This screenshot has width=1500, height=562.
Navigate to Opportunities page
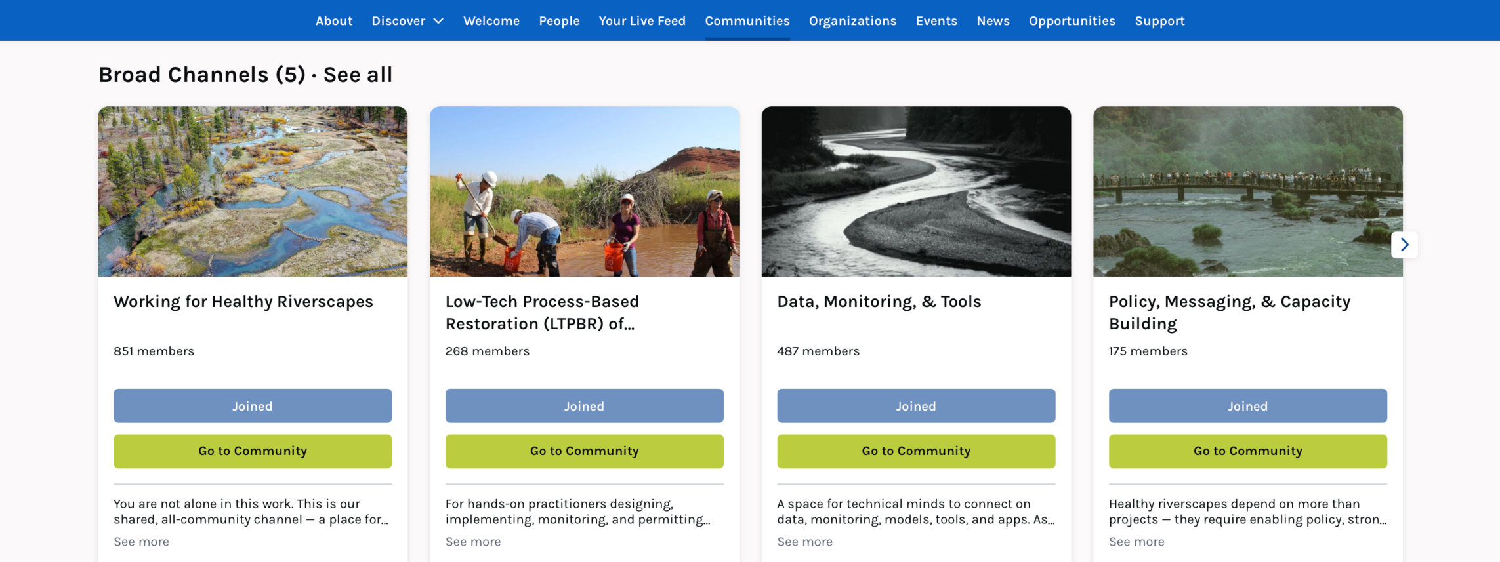coord(1072,21)
